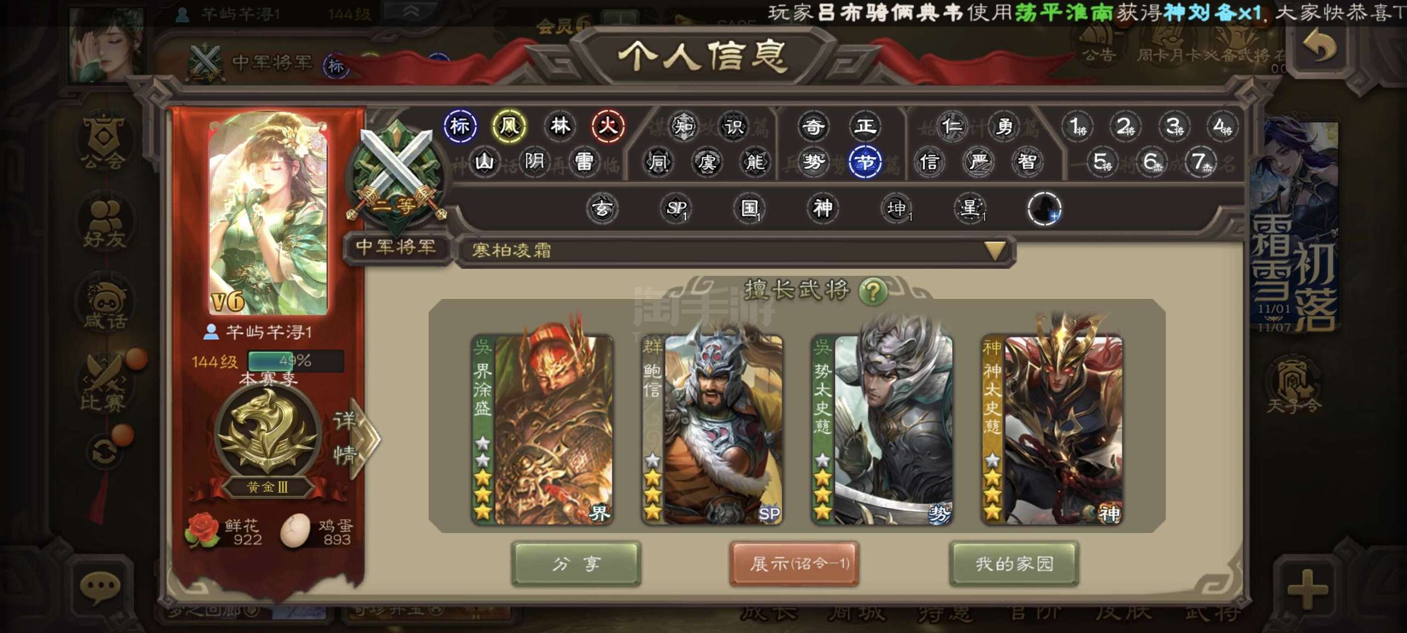
Task: Select the 神 general category badge
Action: point(823,209)
